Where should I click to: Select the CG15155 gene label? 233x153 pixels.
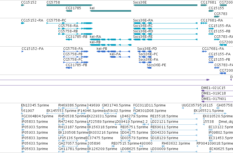(216, 8)
